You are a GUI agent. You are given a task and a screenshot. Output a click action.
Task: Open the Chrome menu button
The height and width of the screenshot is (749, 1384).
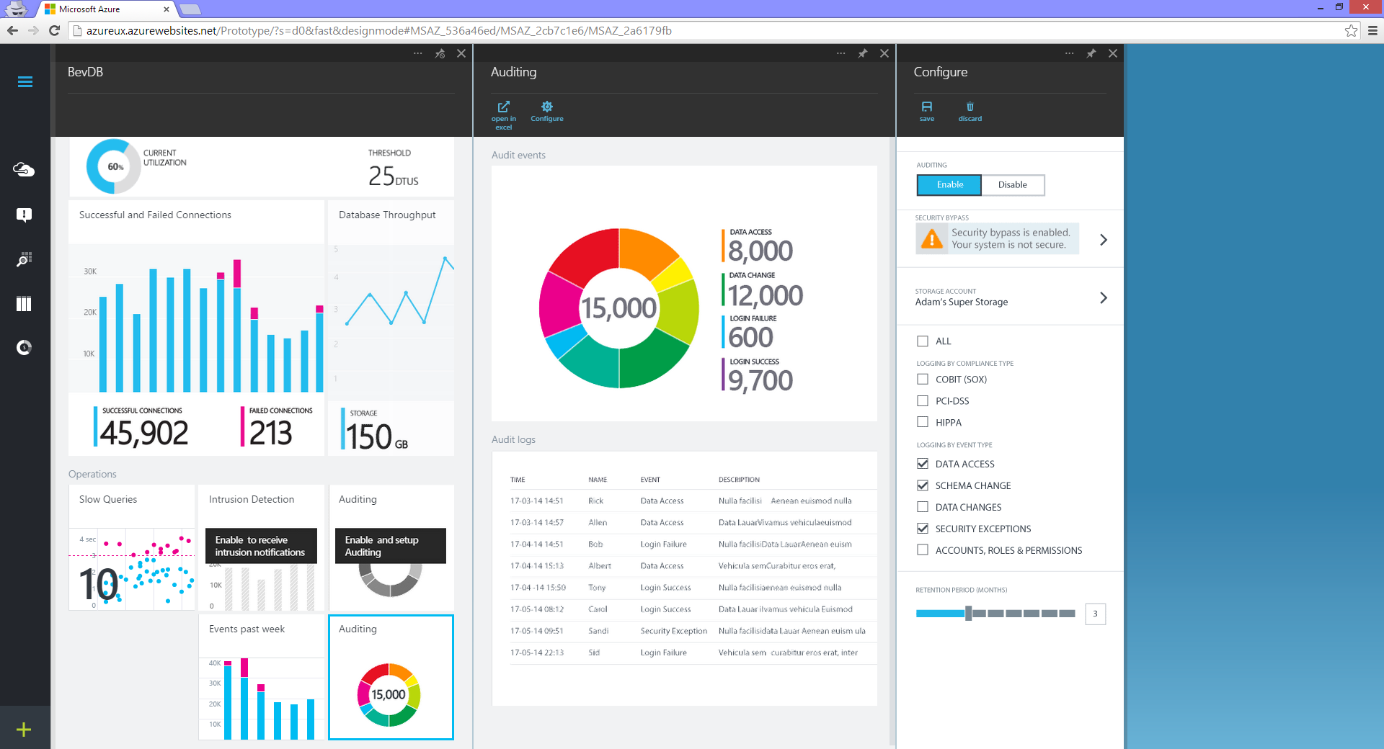tap(1372, 30)
